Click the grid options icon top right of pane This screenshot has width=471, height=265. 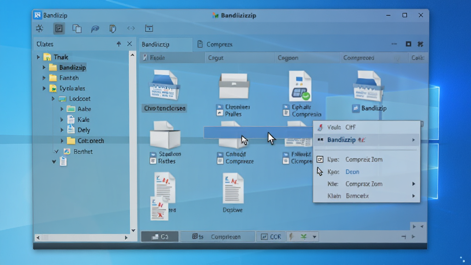(x=420, y=44)
